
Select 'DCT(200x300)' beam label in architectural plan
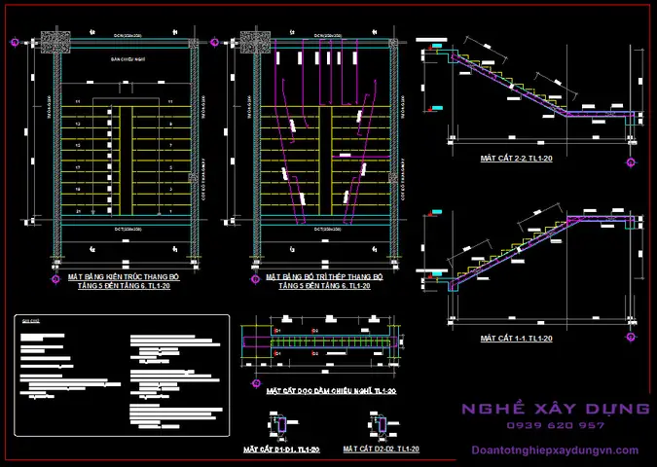pyautogui.click(x=128, y=230)
